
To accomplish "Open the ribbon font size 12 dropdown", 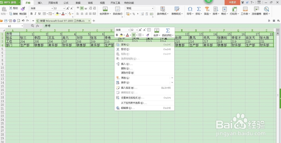I will coord(64,8).
